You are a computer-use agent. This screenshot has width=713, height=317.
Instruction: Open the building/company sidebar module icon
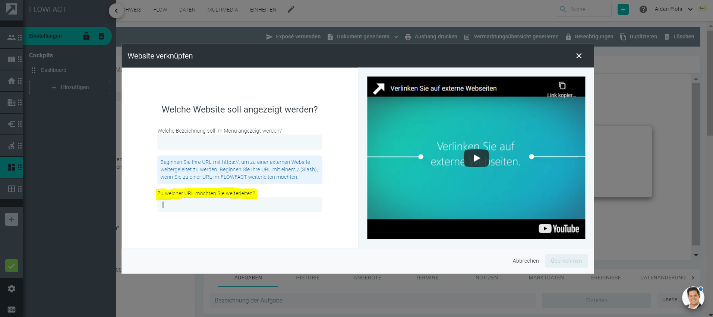(x=12, y=102)
